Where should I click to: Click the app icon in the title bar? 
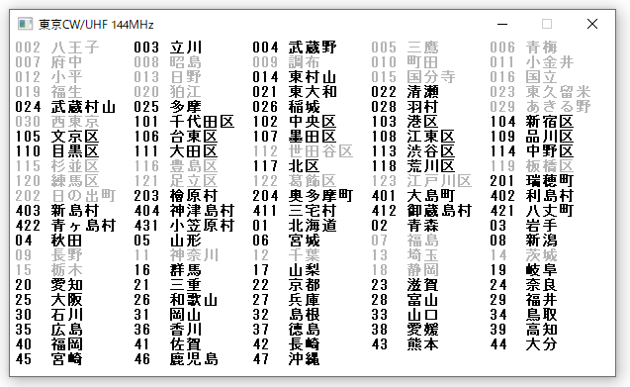point(25,24)
